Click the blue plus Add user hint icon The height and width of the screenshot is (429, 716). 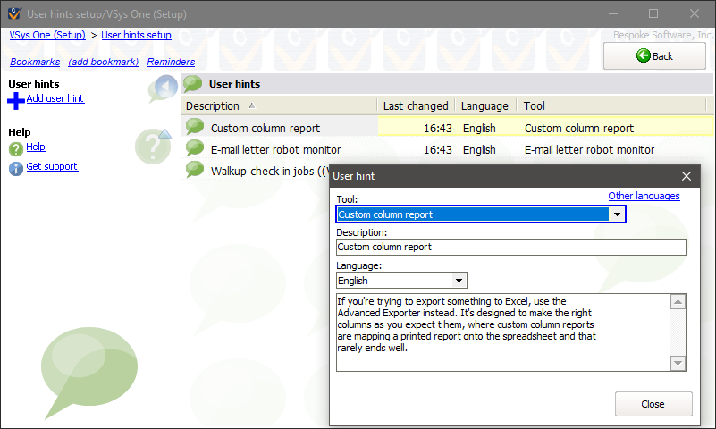pyautogui.click(x=16, y=100)
